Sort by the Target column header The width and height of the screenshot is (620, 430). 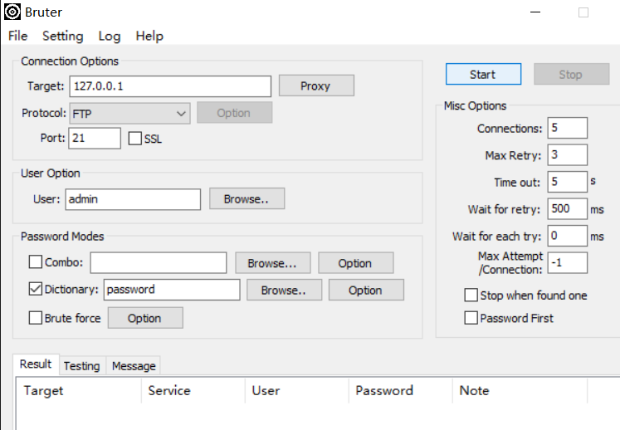click(x=79, y=391)
